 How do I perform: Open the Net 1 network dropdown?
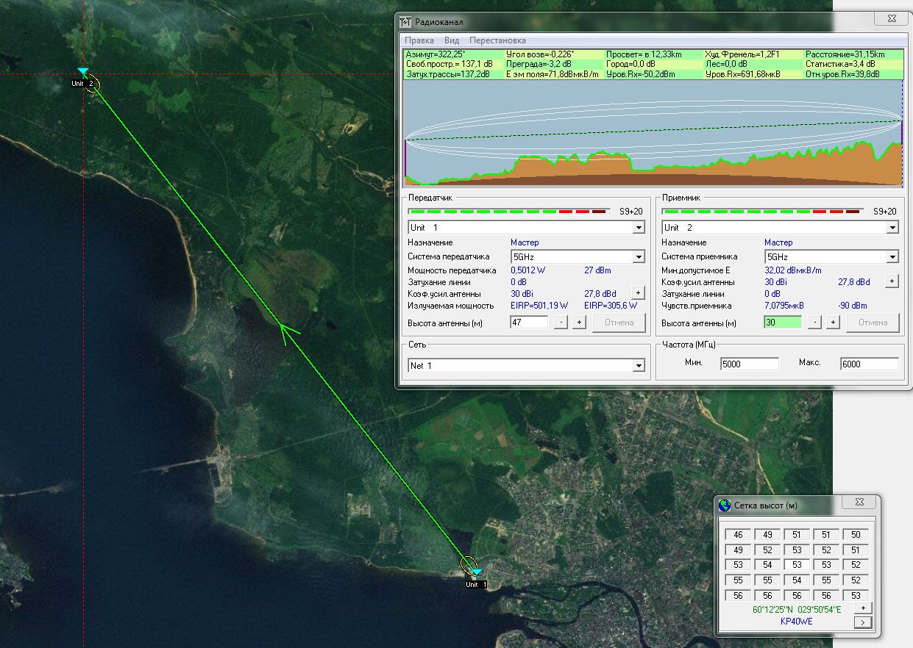coord(638,366)
